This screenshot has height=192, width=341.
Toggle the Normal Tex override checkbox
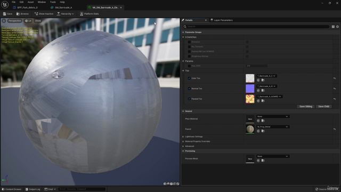189,89
